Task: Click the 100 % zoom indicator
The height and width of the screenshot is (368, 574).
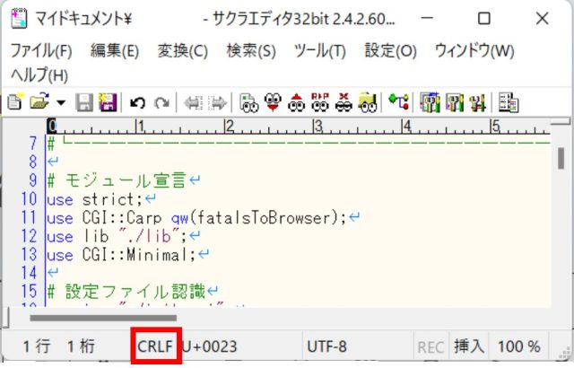Action: pyautogui.click(x=519, y=346)
